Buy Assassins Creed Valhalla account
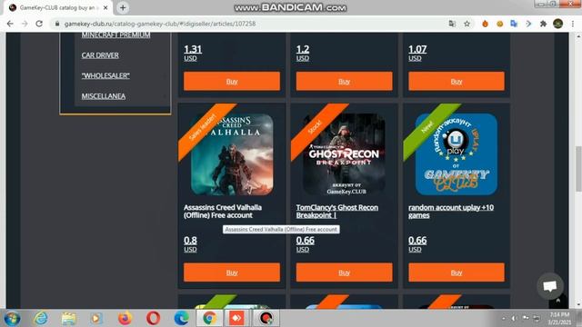The height and width of the screenshot is (327, 582). pos(232,272)
